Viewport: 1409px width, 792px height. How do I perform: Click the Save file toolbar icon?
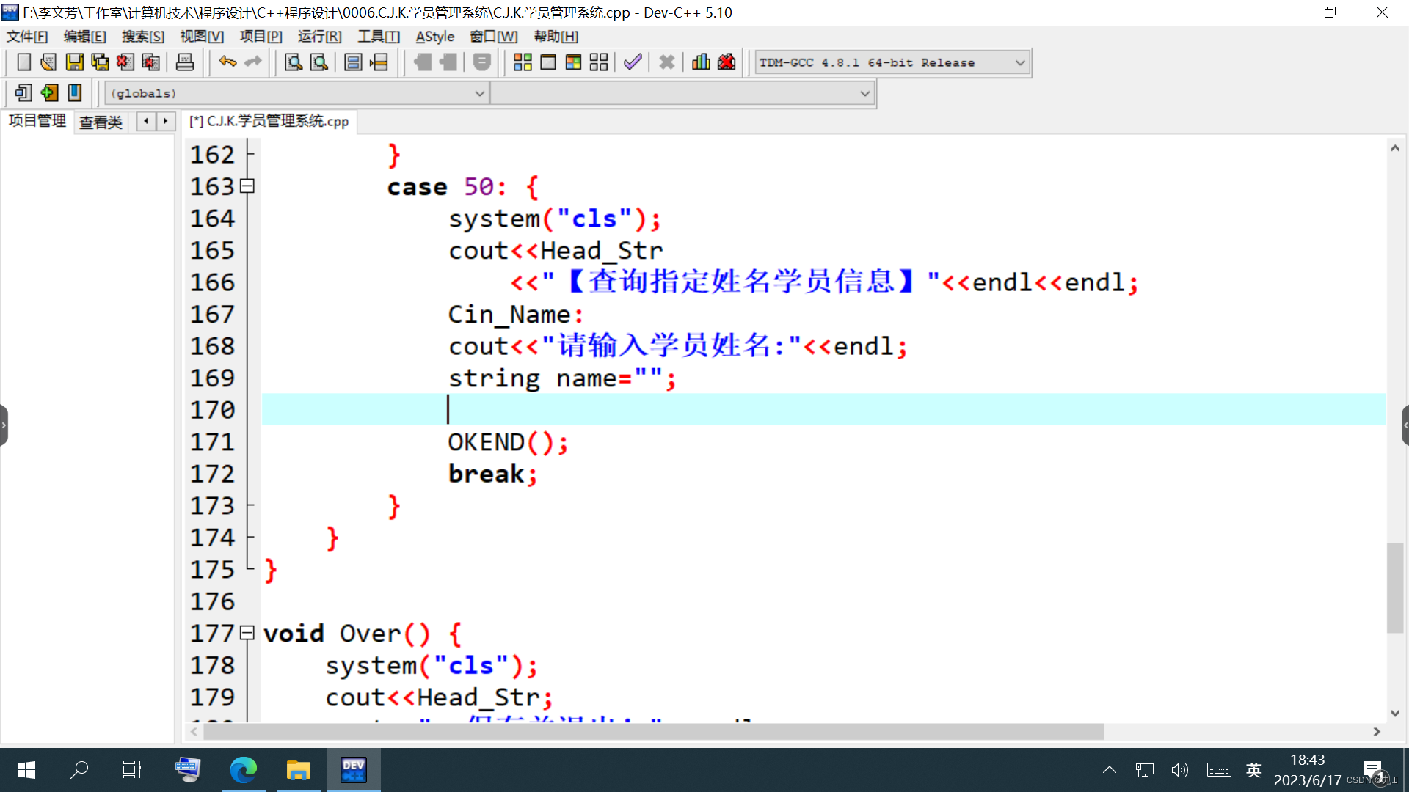pyautogui.click(x=74, y=62)
